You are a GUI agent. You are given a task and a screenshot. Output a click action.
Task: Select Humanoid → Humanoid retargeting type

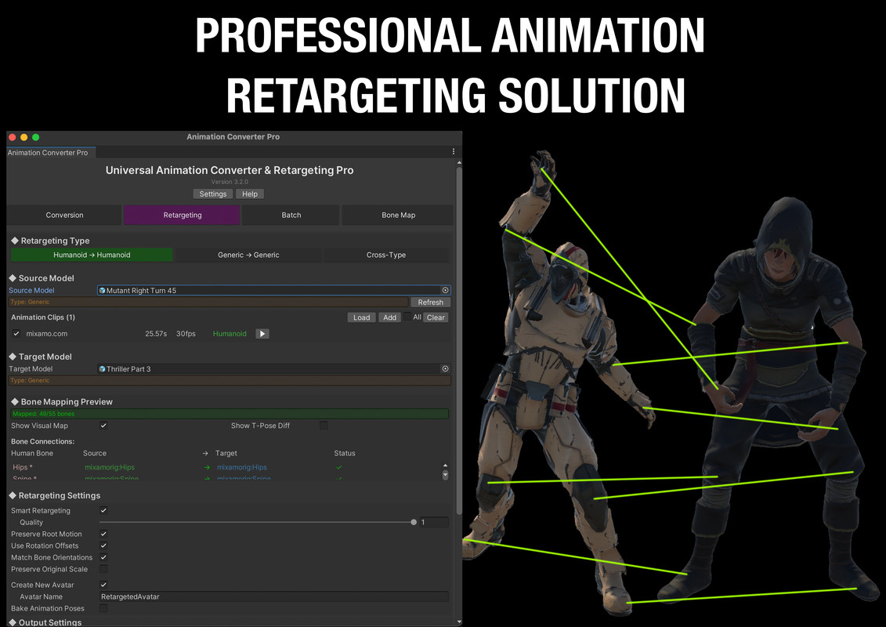tap(92, 255)
